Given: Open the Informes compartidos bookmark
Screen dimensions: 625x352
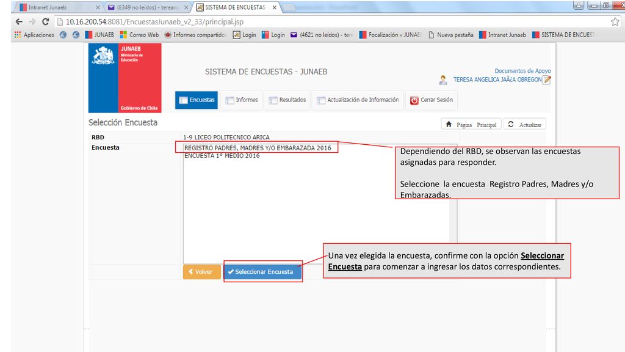Looking at the screenshot, I should 195,35.
